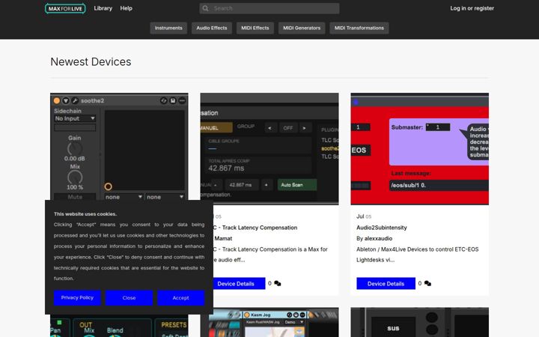Click author alexxaudio
This screenshot has height=337, width=539.
coord(378,238)
